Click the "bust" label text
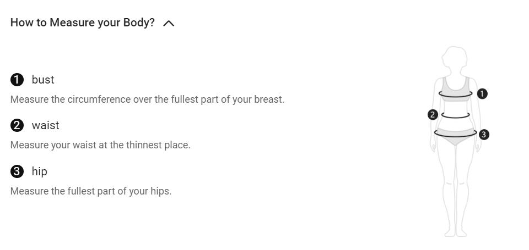The image size is (529, 250). pyautogui.click(x=43, y=80)
